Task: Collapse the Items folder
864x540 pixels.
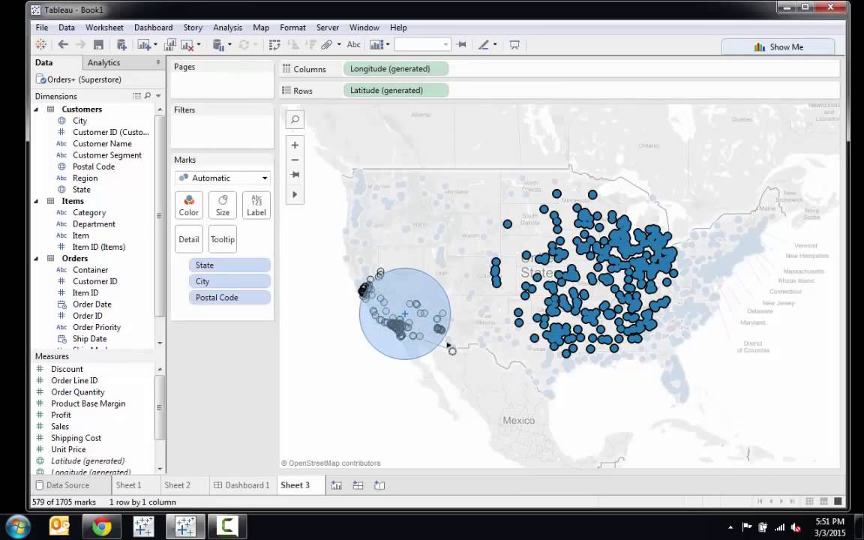Action: (36, 201)
